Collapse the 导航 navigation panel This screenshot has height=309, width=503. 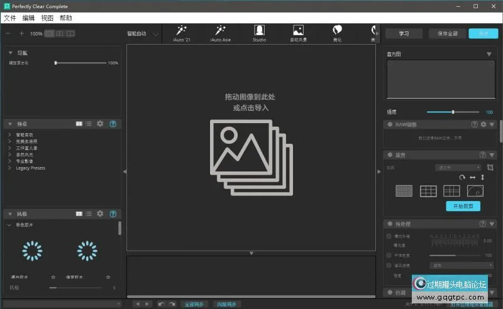[x=11, y=53]
